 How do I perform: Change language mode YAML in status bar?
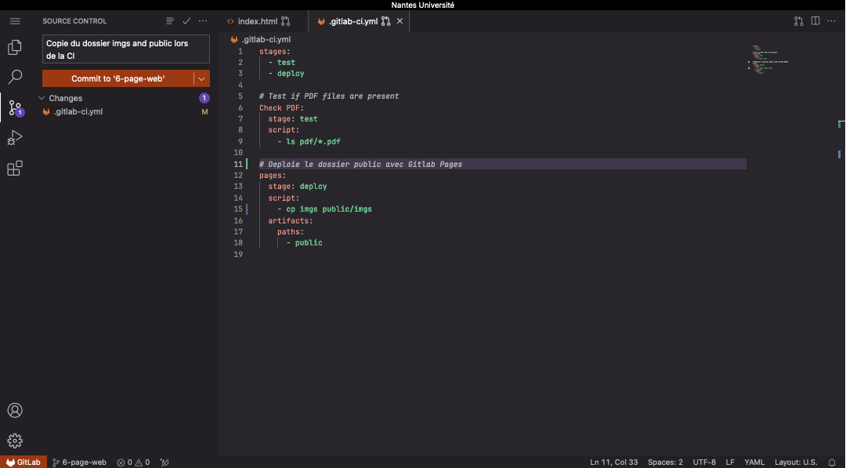click(x=754, y=462)
